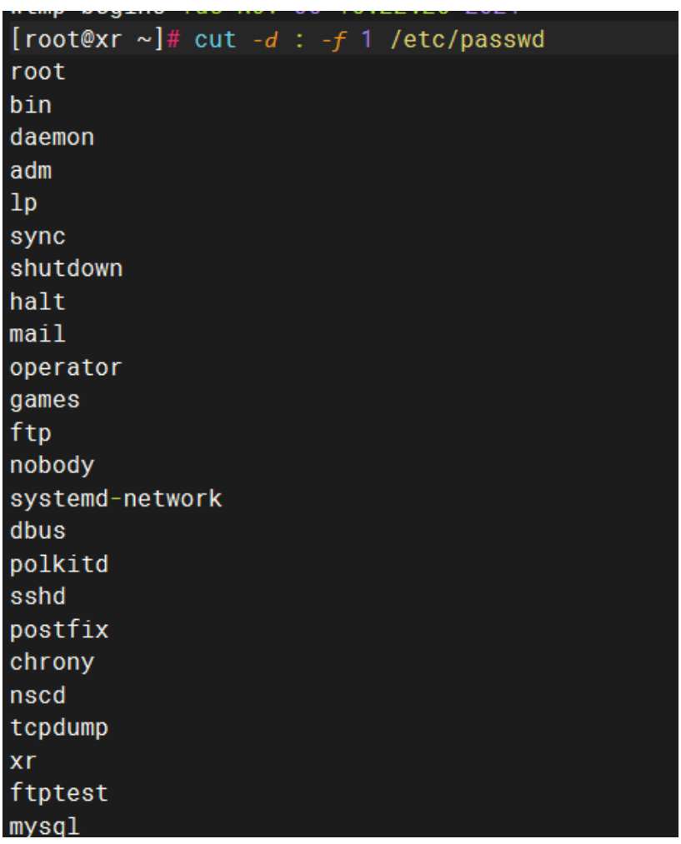Click the tcpdump username

[59, 728]
